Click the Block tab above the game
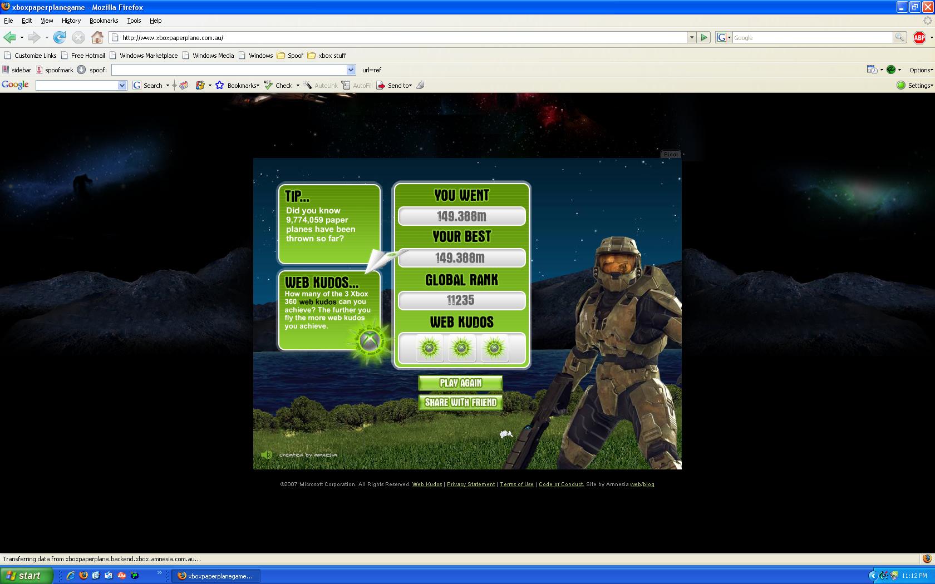 pyautogui.click(x=671, y=154)
